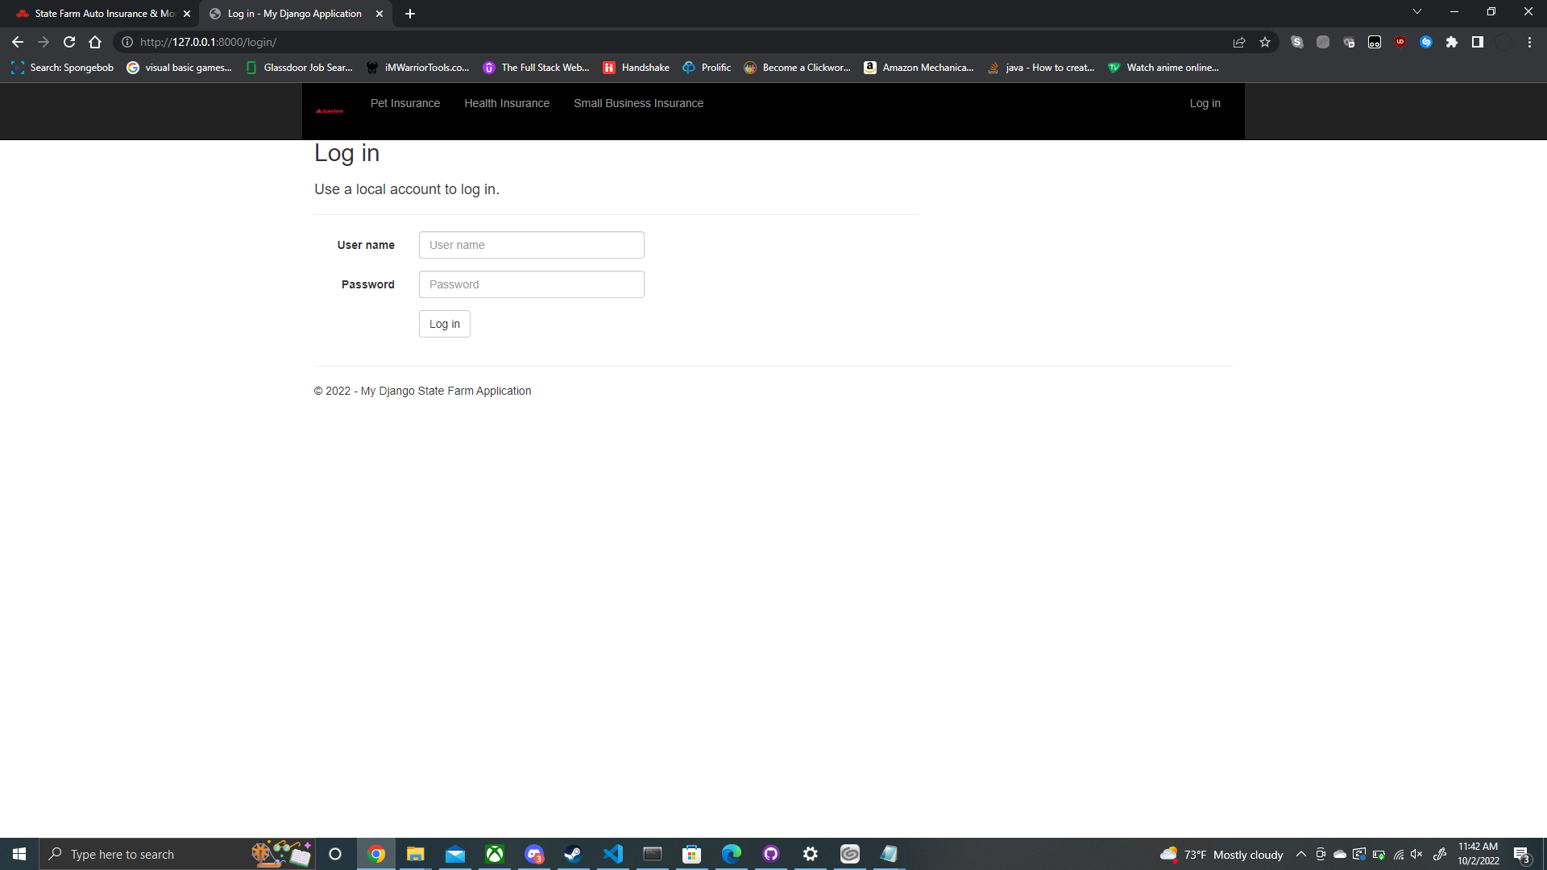The image size is (1547, 870).
Task: Select Pet Insurance in the navigation bar
Action: (x=404, y=103)
